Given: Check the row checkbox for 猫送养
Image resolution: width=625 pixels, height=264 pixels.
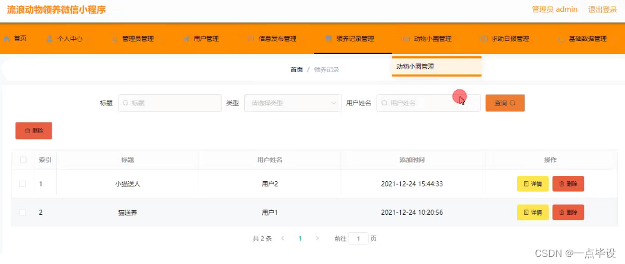Looking at the screenshot, I should [x=23, y=213].
